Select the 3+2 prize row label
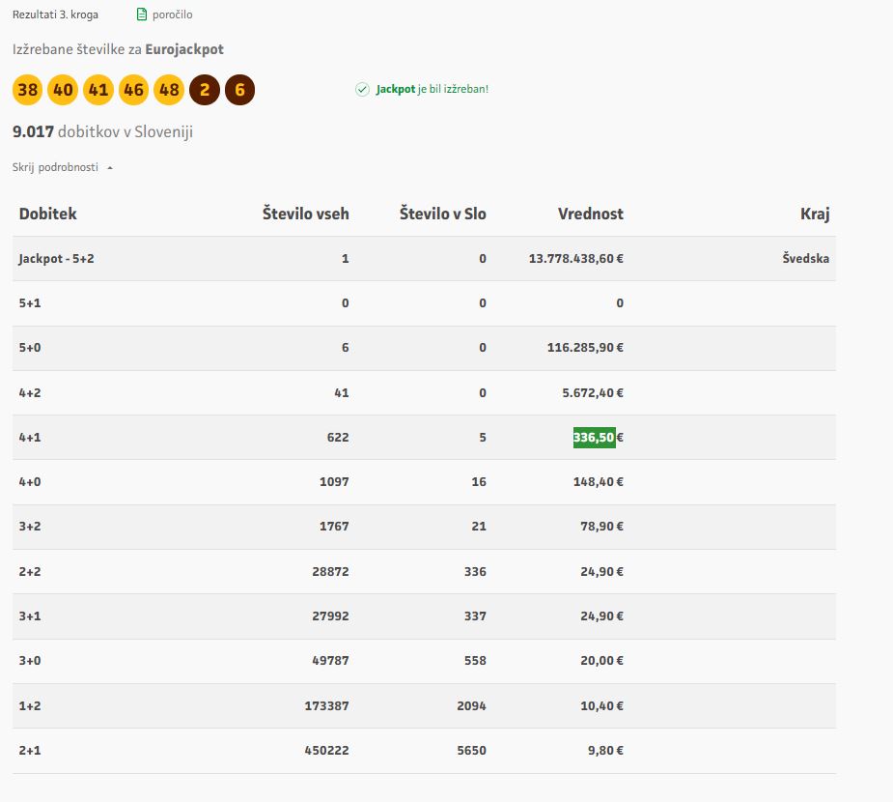Viewport: 893px width, 802px height. 30,526
